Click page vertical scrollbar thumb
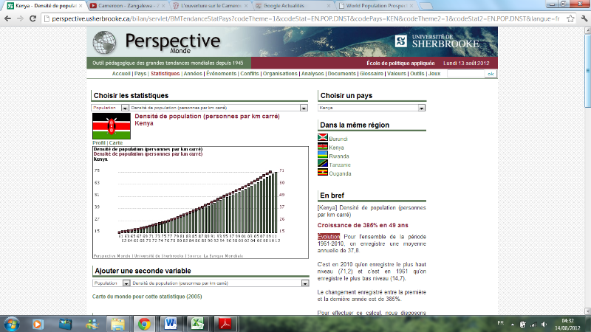Viewport: 591px width, 332px height. tap(587, 70)
